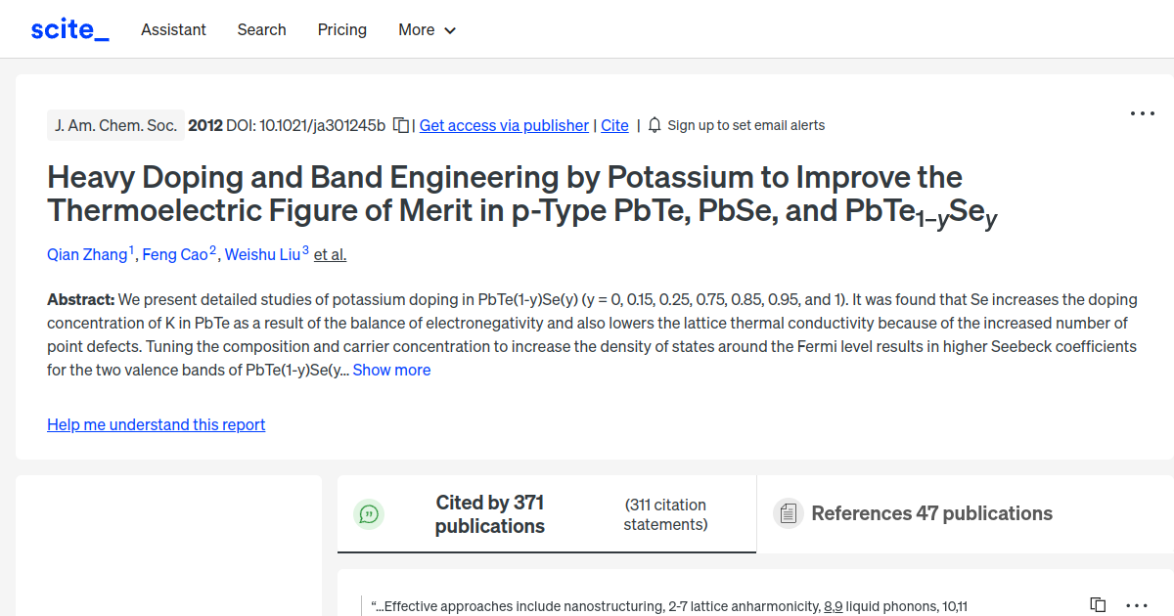Click the References document icon
Image resolution: width=1174 pixels, height=616 pixels.
(x=788, y=513)
